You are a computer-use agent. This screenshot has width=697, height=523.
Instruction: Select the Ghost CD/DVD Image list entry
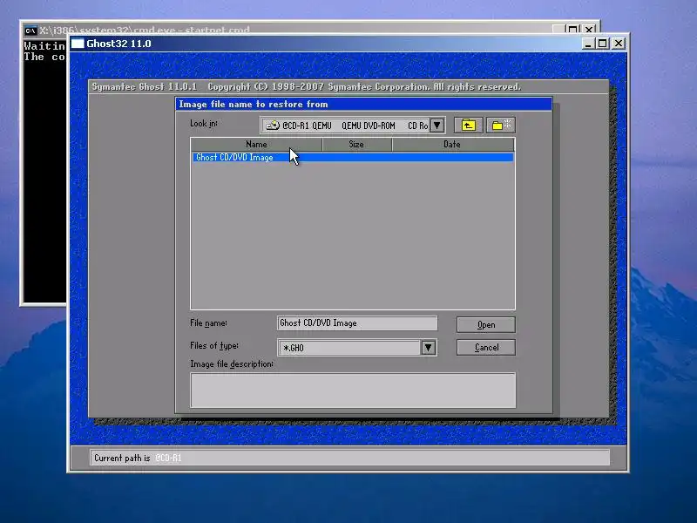[x=353, y=158]
